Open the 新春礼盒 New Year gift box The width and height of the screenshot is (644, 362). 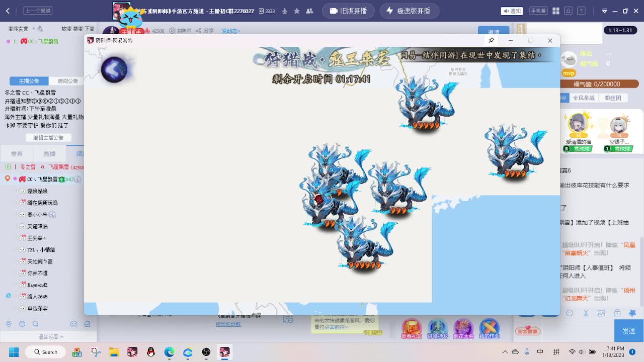click(411, 328)
